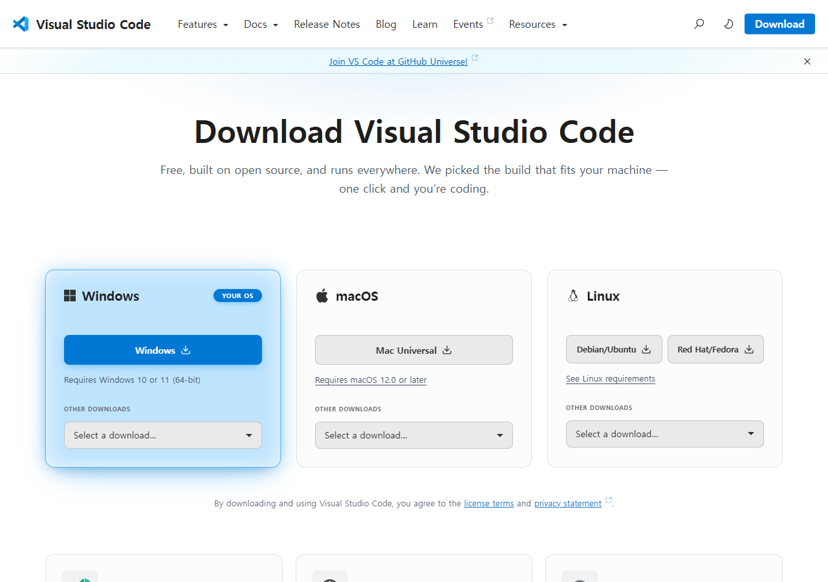Viewport: 828px width, 582px height.
Task: Read the license terms link
Action: [489, 503]
